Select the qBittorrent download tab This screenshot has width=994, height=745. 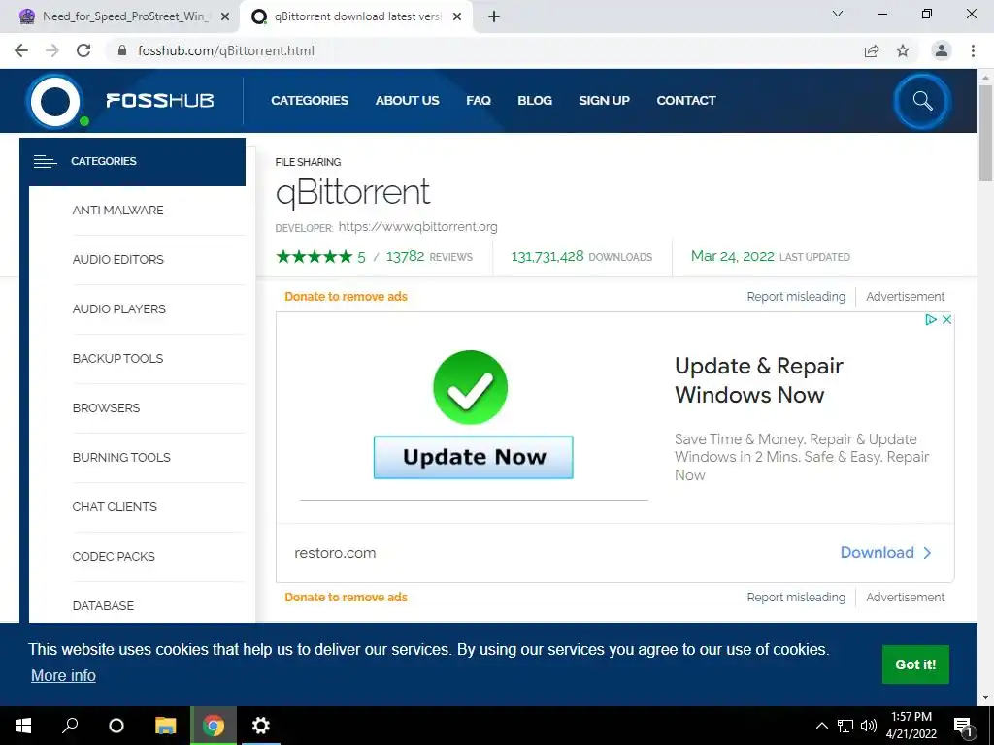coord(355,17)
